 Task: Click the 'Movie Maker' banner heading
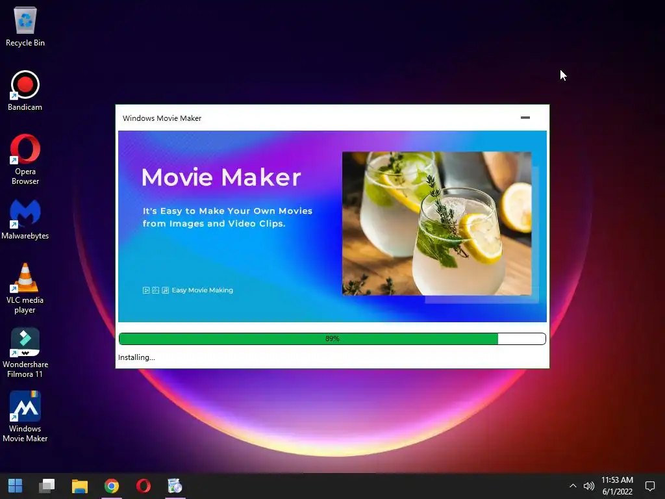click(221, 177)
